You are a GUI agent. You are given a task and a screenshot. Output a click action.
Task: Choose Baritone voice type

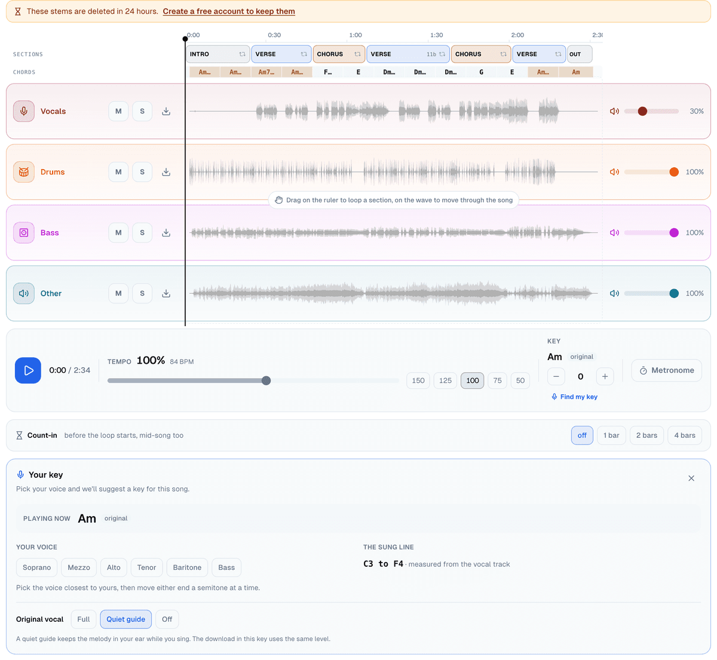pyautogui.click(x=188, y=567)
